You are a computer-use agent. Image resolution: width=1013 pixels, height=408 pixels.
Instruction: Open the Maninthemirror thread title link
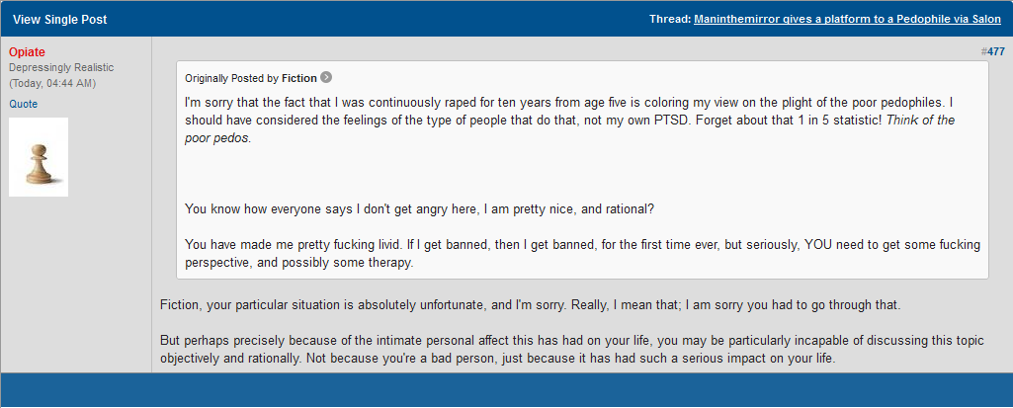coord(848,20)
